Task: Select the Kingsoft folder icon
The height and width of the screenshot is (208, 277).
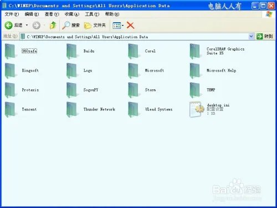Action: [10, 70]
